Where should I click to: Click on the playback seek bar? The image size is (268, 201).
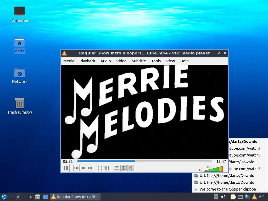(144, 161)
